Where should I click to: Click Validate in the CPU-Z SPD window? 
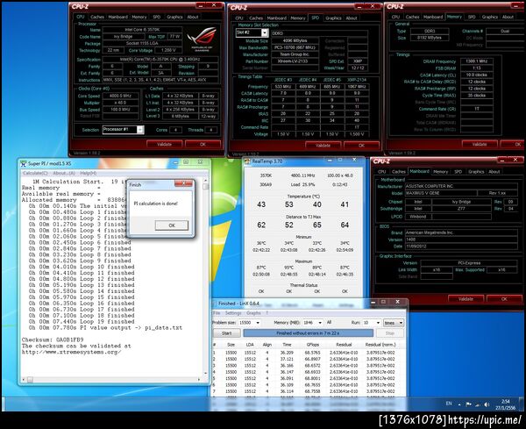(323, 146)
